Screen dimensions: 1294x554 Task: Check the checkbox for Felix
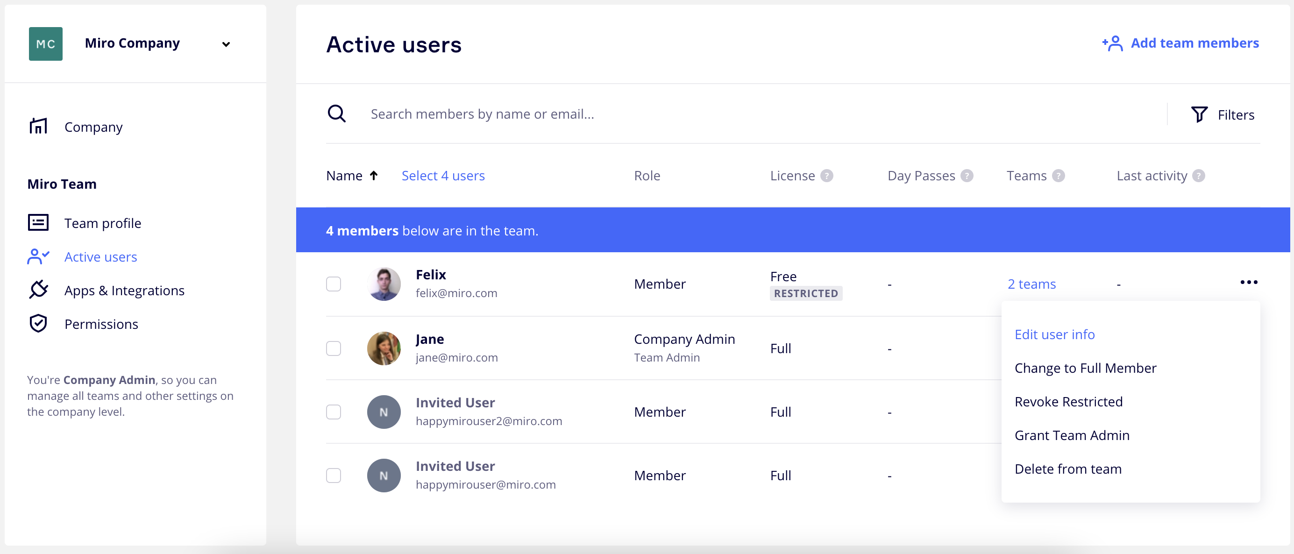[x=334, y=284]
